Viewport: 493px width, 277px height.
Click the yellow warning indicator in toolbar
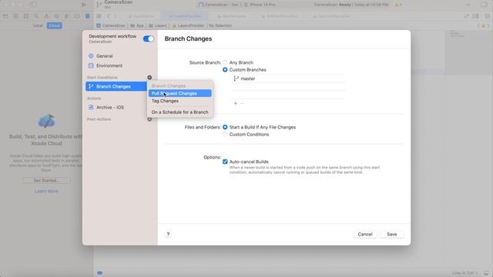(398, 5)
